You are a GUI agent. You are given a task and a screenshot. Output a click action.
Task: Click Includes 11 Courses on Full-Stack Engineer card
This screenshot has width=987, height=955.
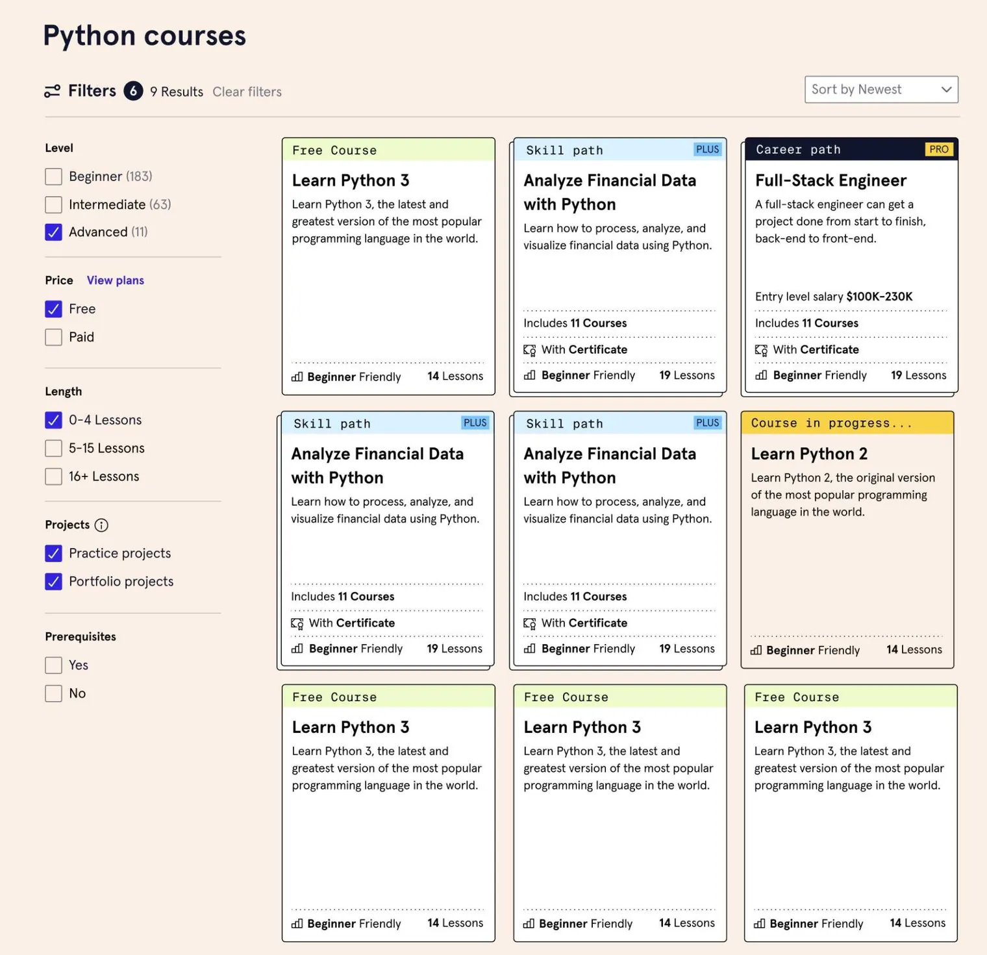(806, 323)
